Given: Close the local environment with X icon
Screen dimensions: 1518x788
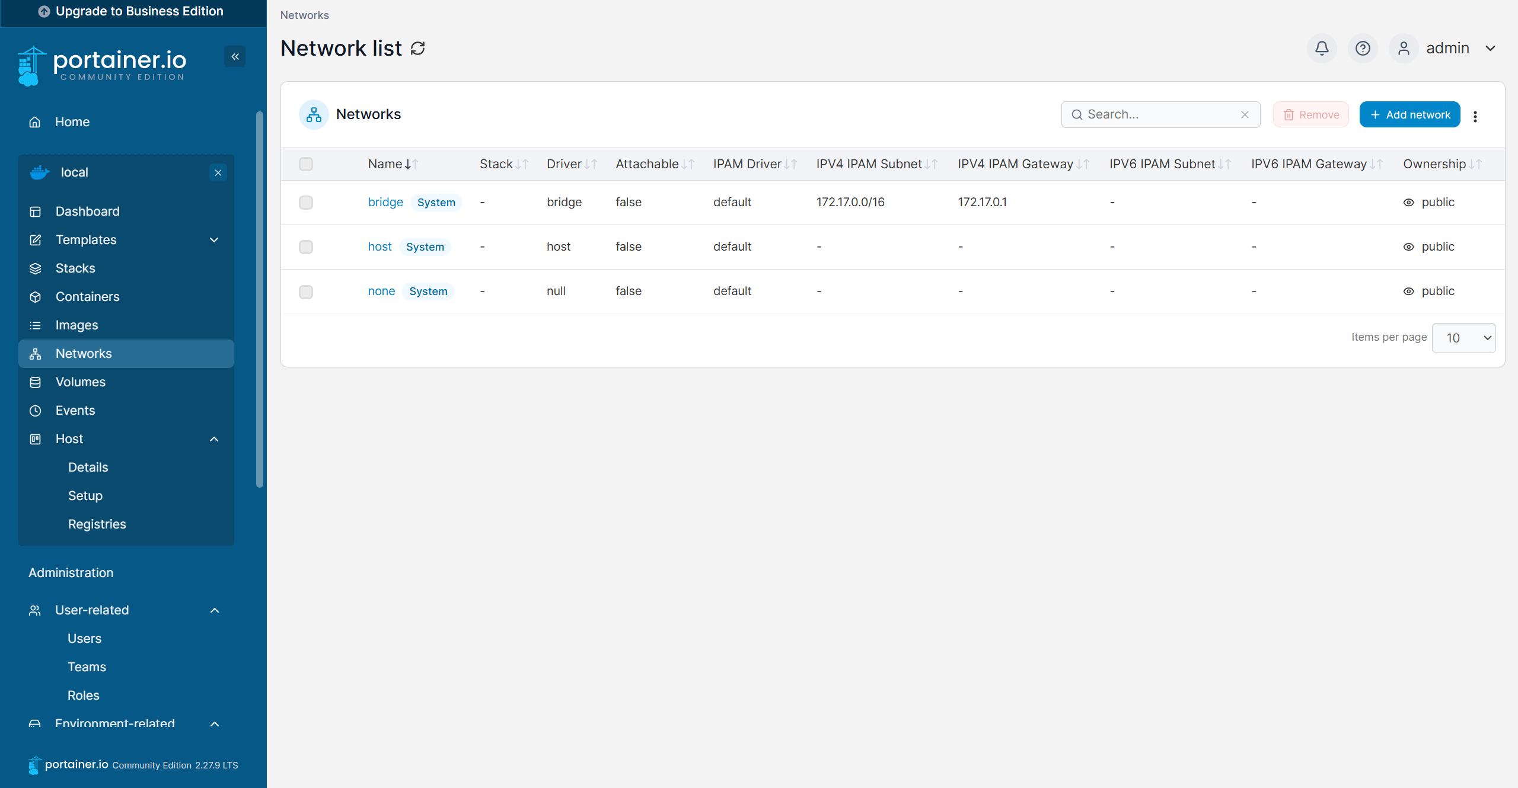Looking at the screenshot, I should pos(218,173).
